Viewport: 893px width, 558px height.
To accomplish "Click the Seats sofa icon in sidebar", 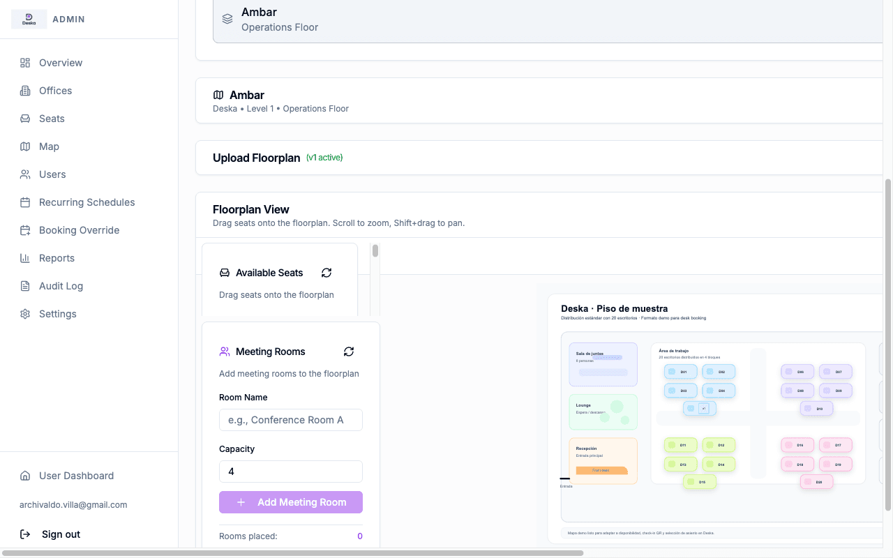I will (25, 119).
